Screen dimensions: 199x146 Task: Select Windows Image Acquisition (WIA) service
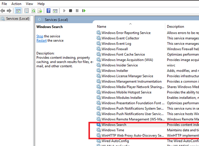click(127, 60)
